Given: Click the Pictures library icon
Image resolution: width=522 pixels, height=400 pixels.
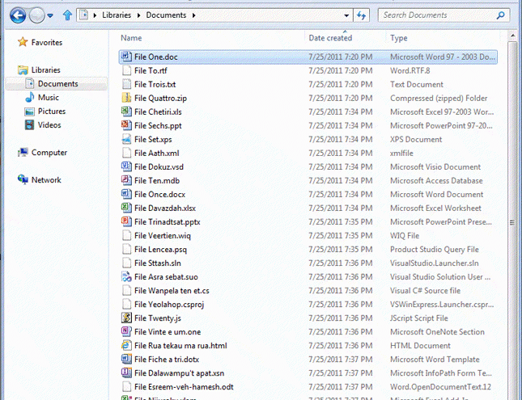Looking at the screenshot, I should (x=30, y=112).
